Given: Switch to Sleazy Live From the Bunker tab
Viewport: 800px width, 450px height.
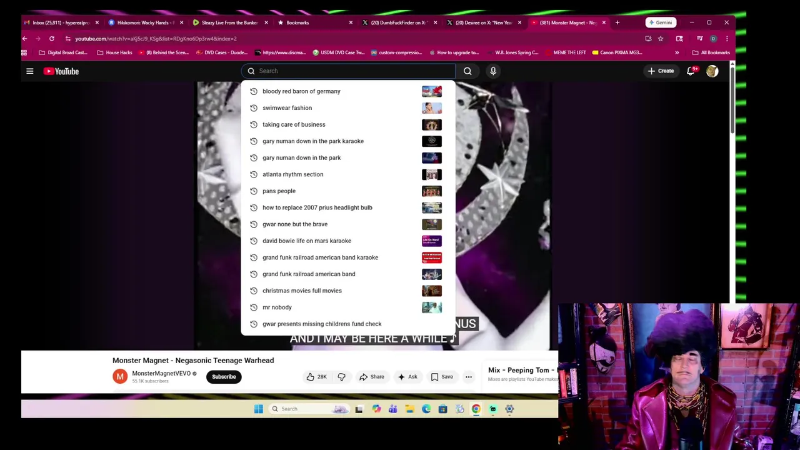Looking at the screenshot, I should 230,22.
